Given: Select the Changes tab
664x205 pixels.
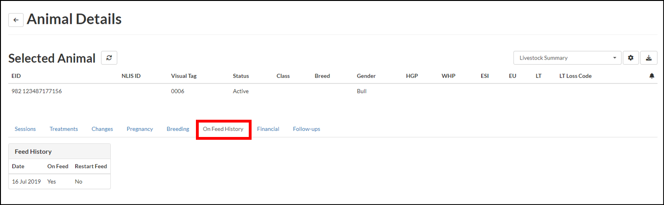Looking at the screenshot, I should click(102, 129).
